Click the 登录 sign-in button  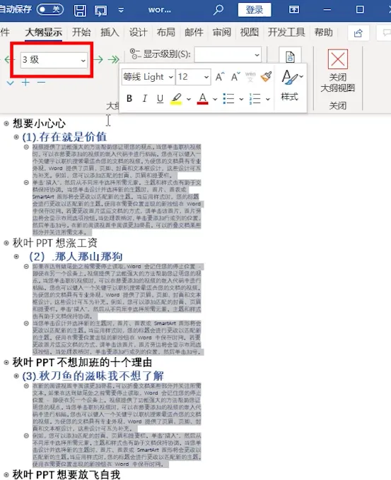tap(255, 10)
